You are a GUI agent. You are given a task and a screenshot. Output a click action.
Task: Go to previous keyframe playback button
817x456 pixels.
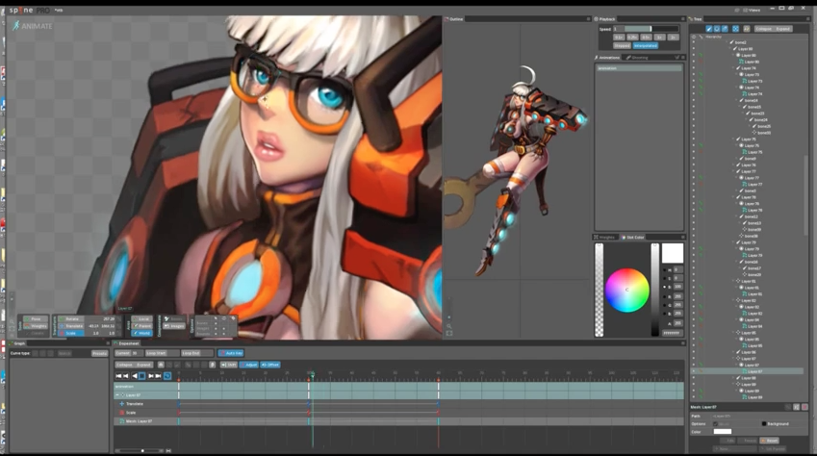pos(125,376)
